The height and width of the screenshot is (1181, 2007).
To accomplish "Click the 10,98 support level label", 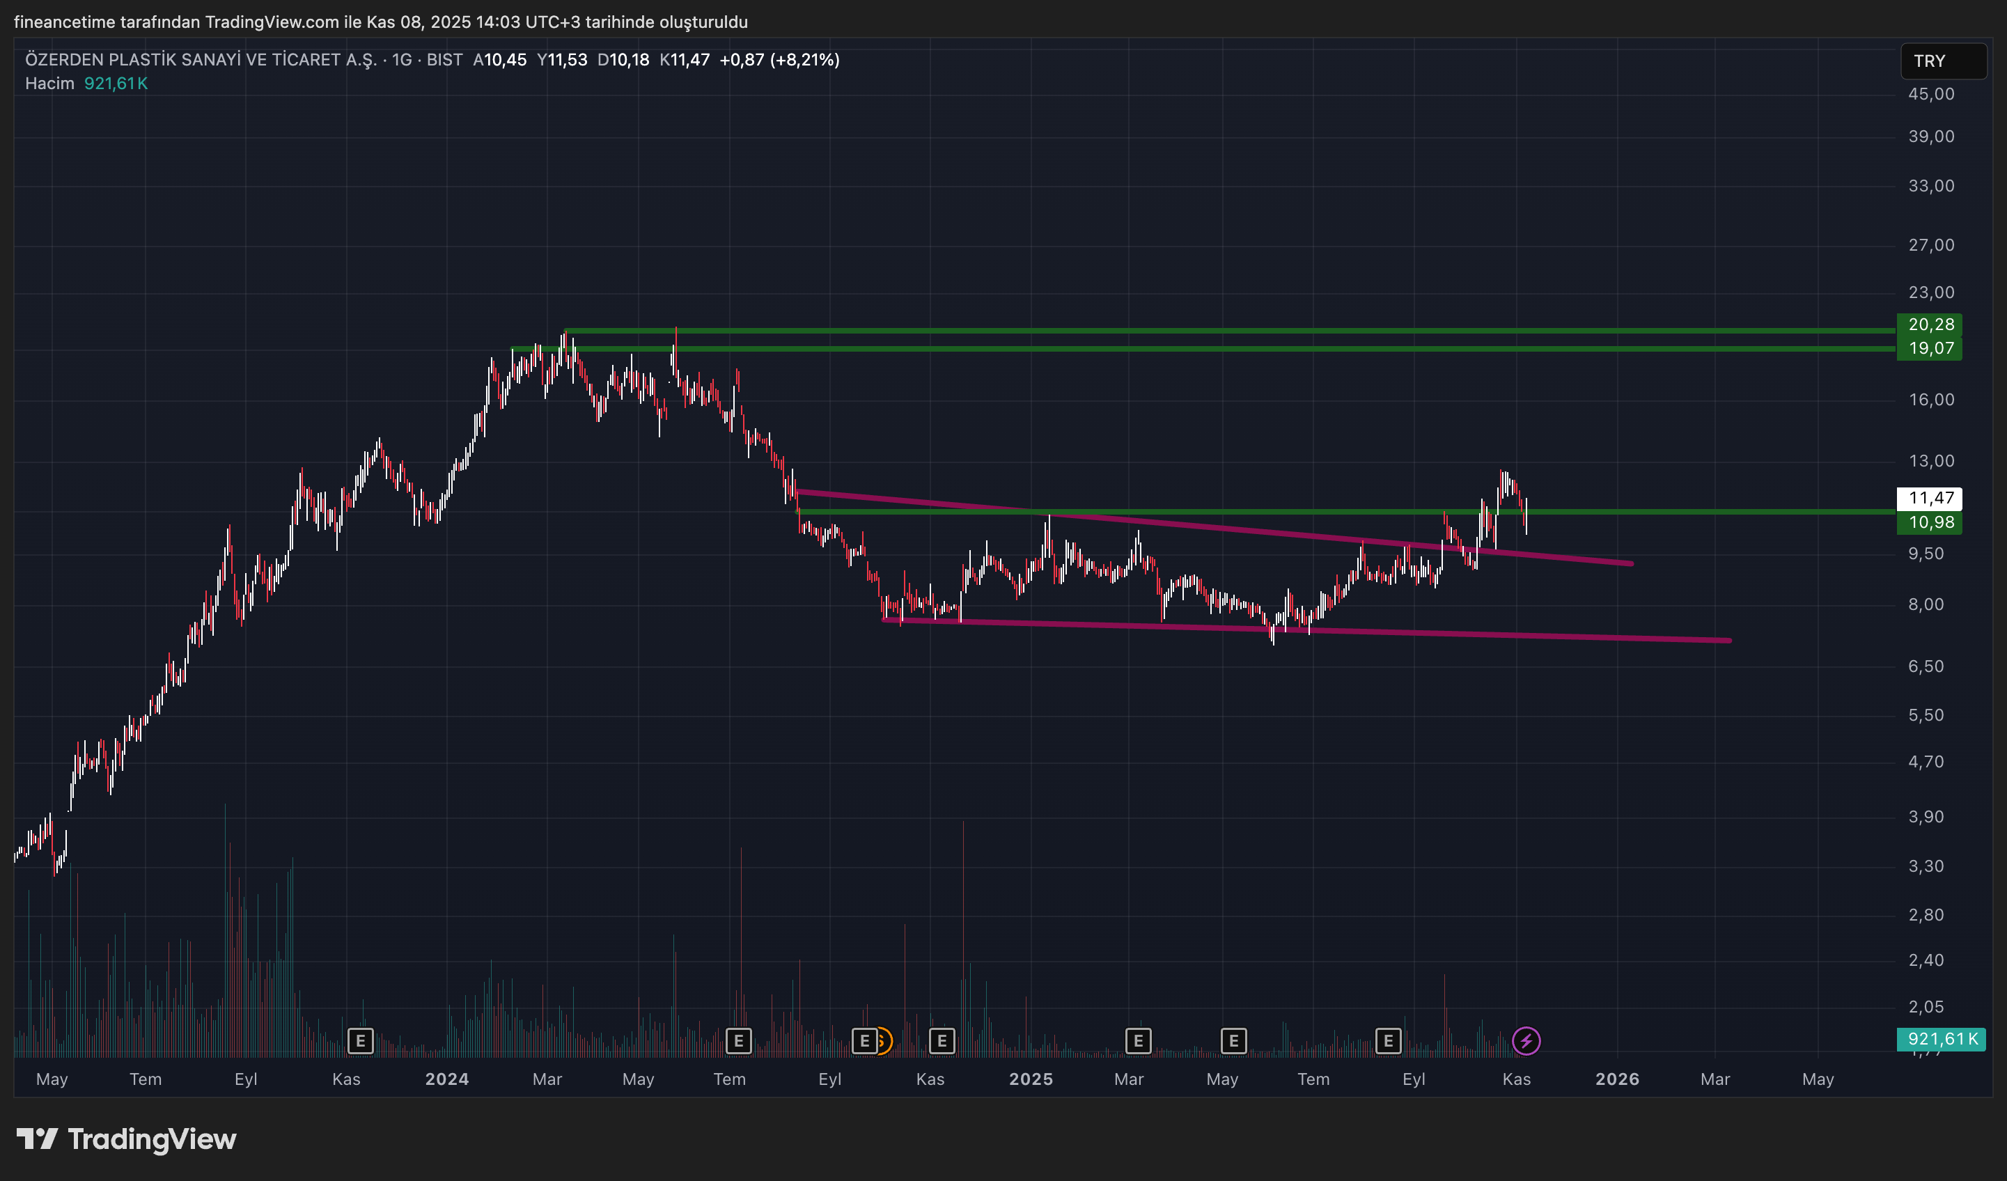I will [1930, 522].
